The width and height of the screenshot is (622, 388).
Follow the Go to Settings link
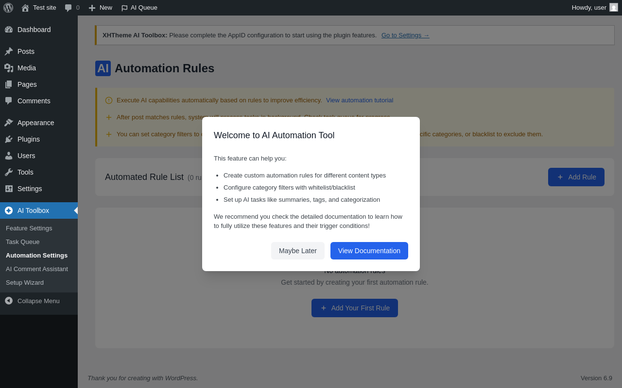click(405, 35)
